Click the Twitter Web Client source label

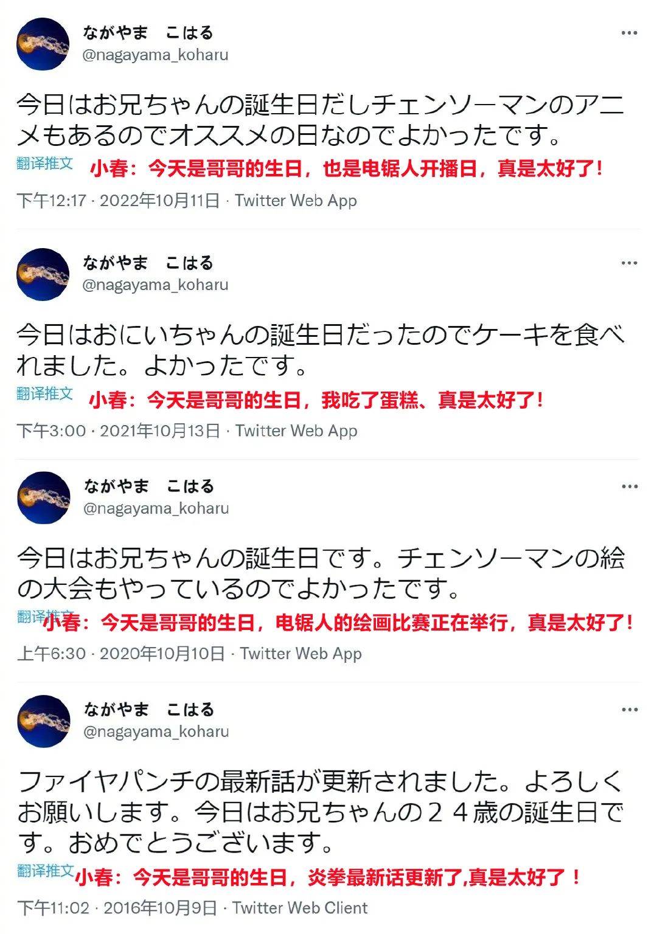click(x=300, y=908)
